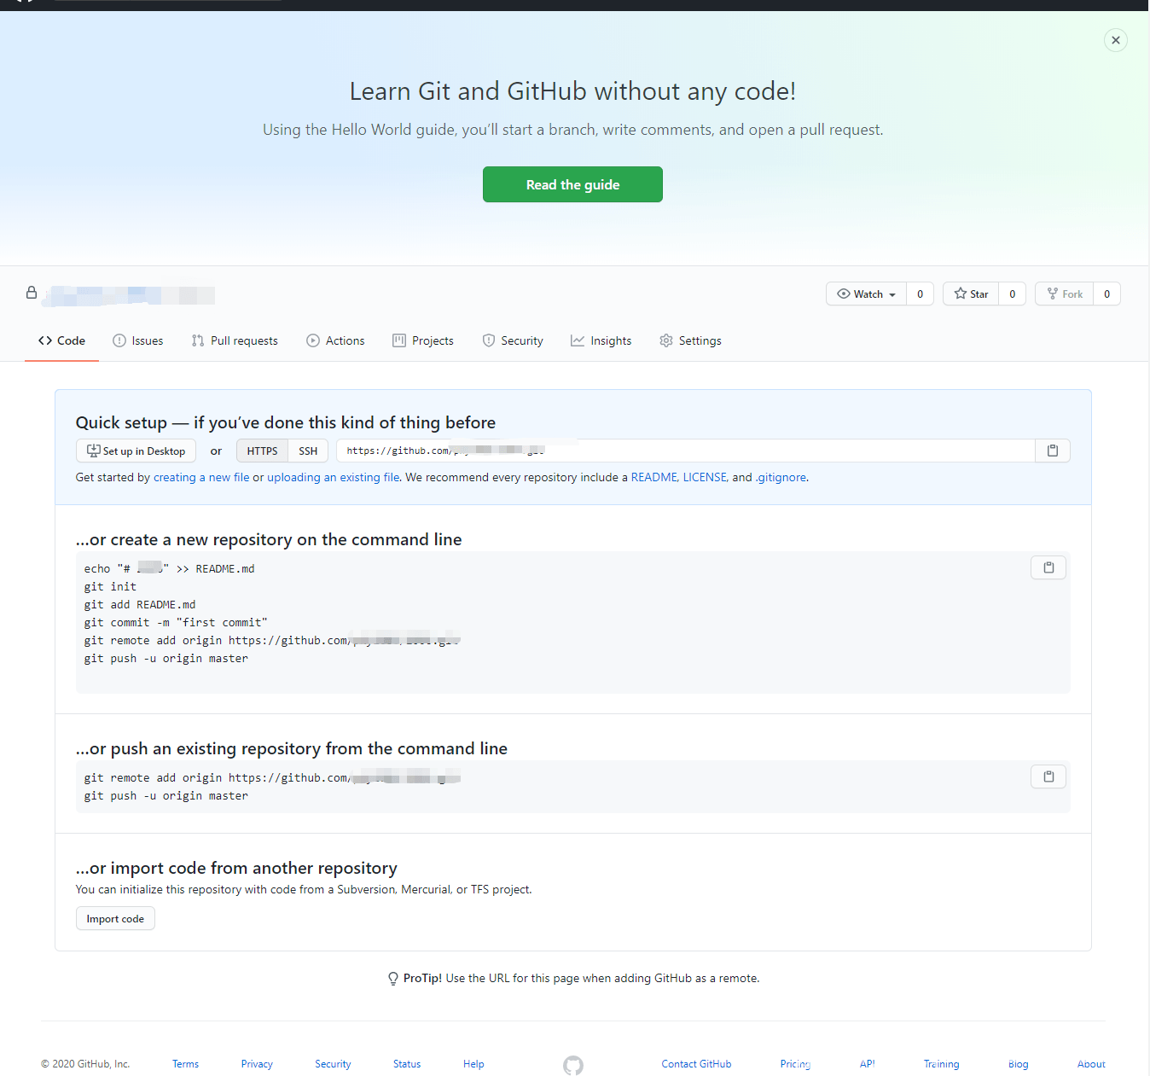Open the Watch dropdown
This screenshot has height=1076, width=1150.
click(x=866, y=294)
